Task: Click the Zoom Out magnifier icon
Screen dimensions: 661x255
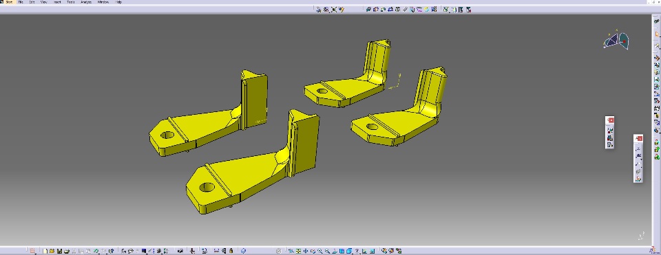Action: (x=327, y=251)
